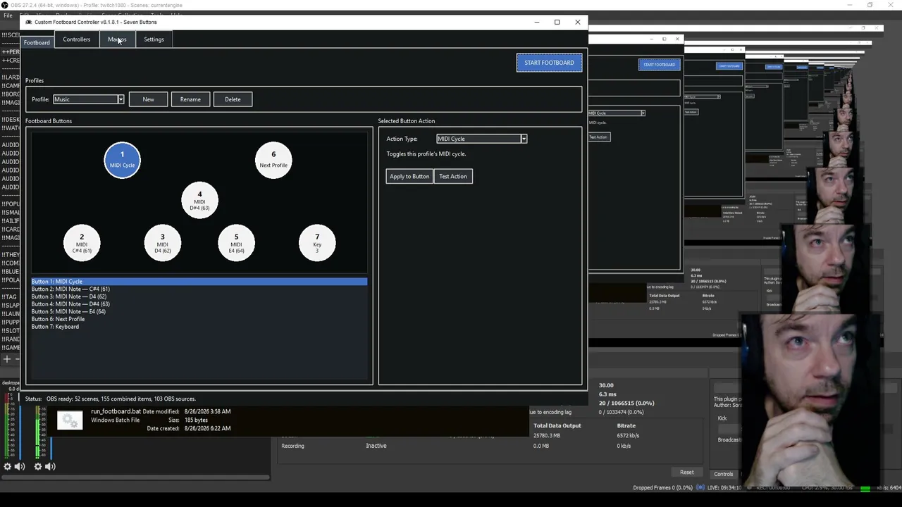Switch to the Footboard tab

point(37,42)
